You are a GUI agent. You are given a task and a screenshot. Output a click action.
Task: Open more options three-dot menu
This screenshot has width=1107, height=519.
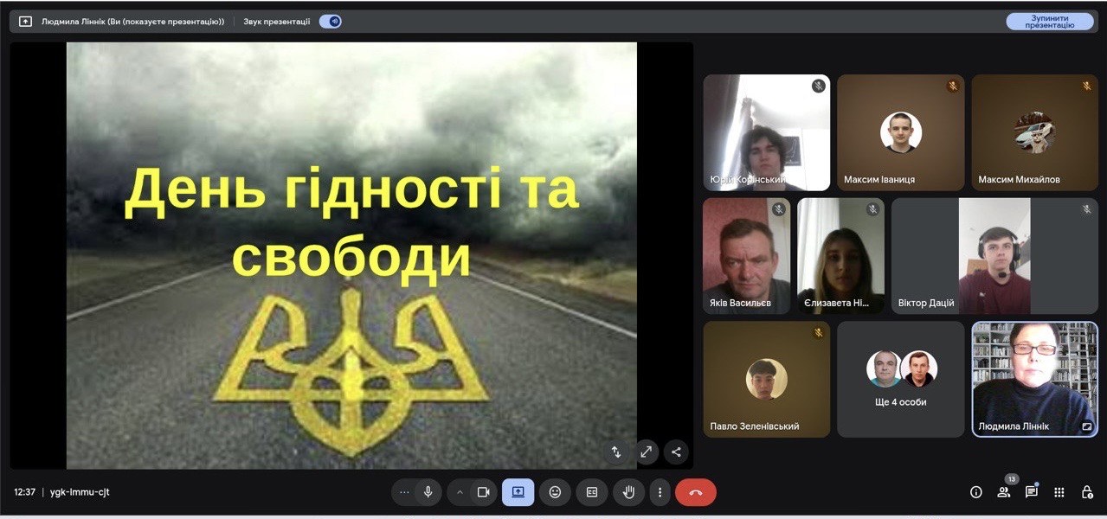(x=660, y=492)
